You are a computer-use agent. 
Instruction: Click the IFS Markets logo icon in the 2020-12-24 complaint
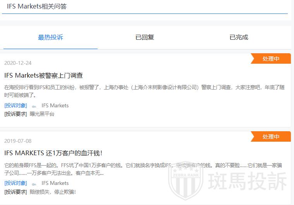pos(34,106)
